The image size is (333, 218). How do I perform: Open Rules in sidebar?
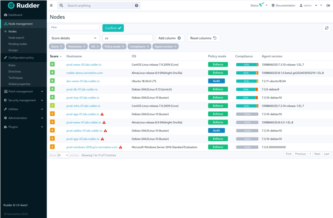[x=12, y=65]
